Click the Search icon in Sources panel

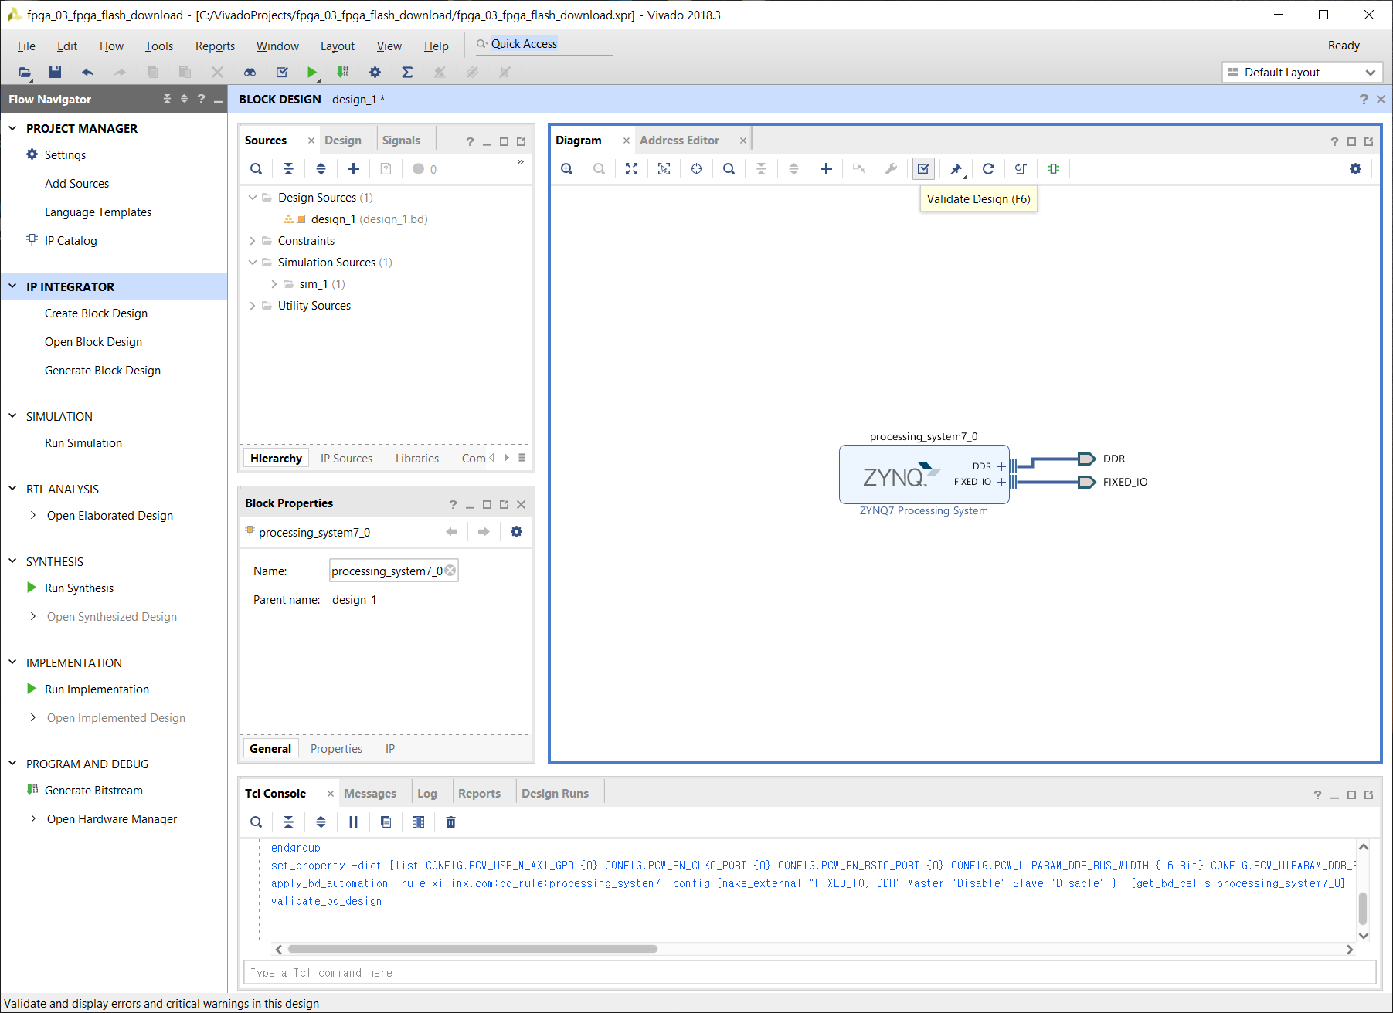256,169
